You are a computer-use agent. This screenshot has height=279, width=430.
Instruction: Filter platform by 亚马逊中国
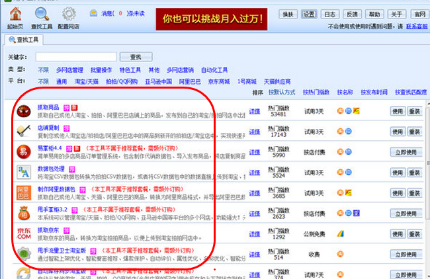[x=159, y=82]
